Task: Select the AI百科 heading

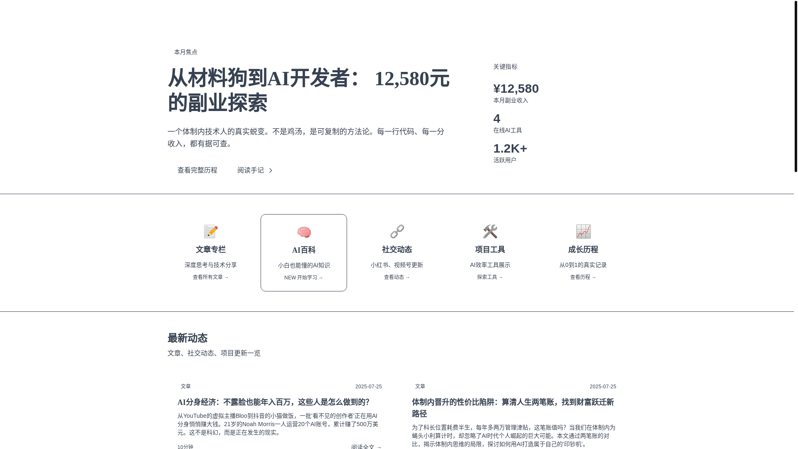Action: (x=304, y=250)
